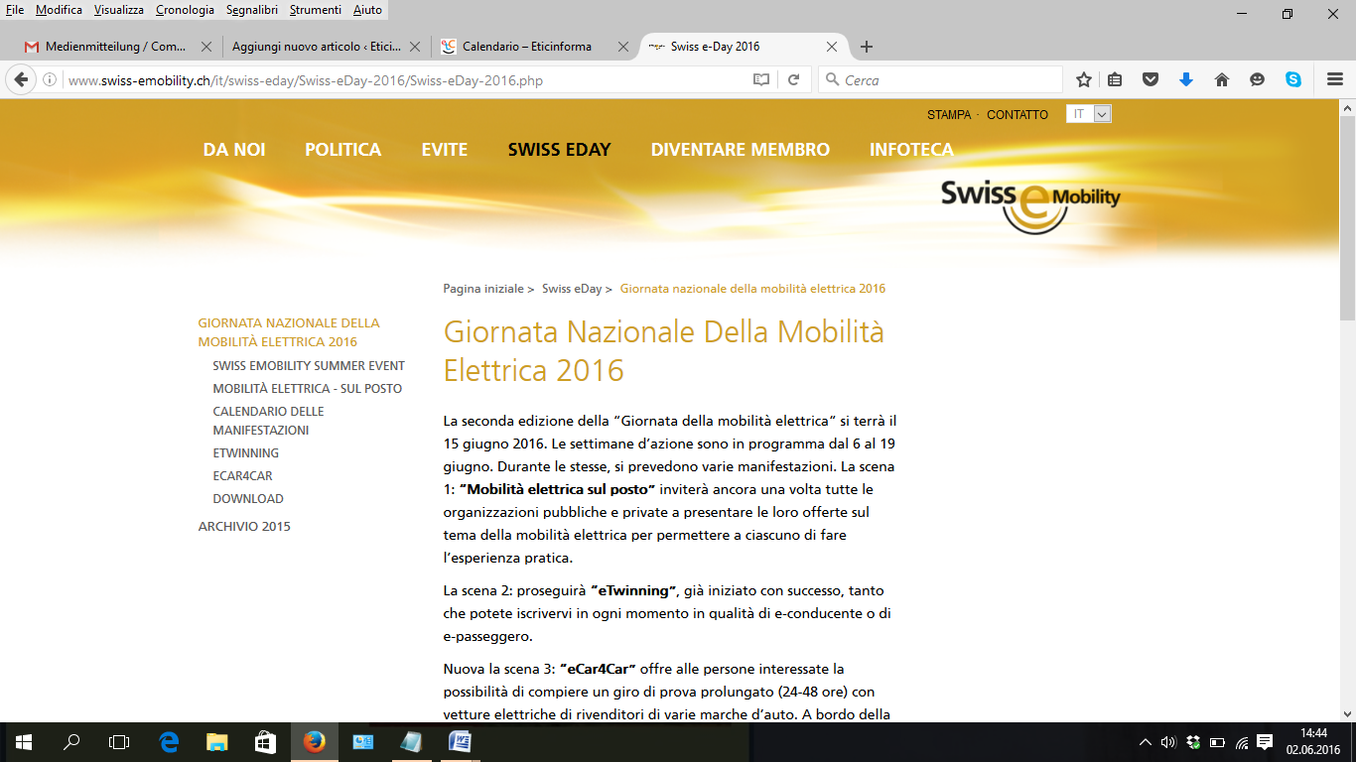Close the Aggiungi nuovo articolo tab
This screenshot has width=1356, height=762.
point(415,47)
